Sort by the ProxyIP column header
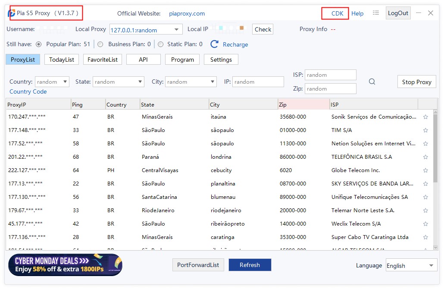The image size is (444, 289). tap(38, 104)
